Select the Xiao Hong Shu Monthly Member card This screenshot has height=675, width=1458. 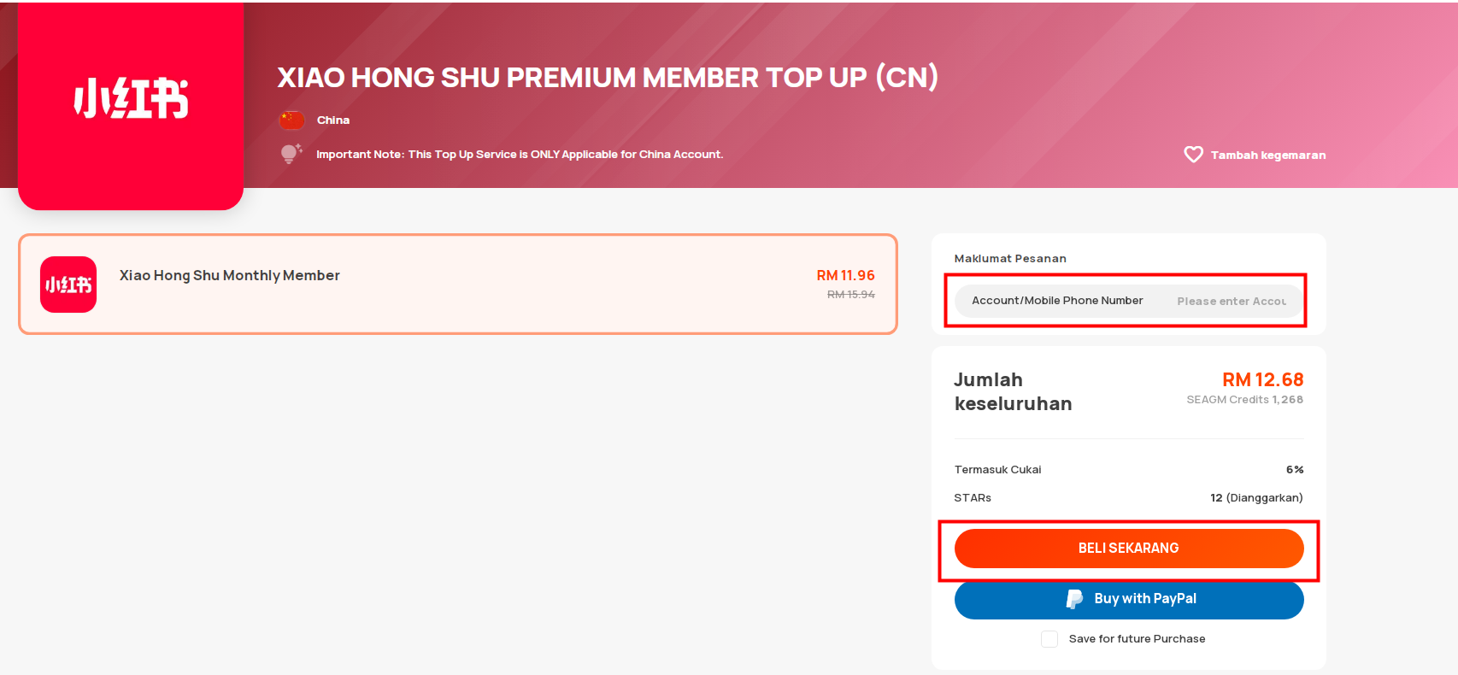[x=458, y=285]
